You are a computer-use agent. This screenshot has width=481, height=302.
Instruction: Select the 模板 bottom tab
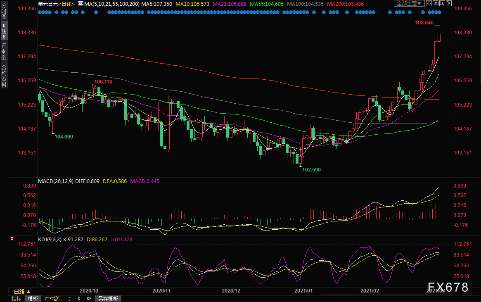[33, 299]
